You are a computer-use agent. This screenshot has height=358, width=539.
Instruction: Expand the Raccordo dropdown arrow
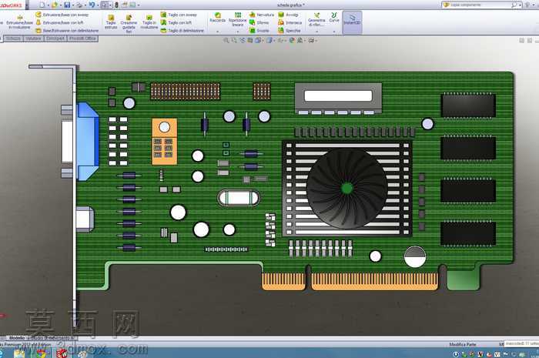[x=218, y=32]
